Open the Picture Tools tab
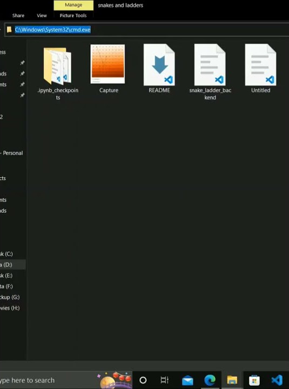Viewport: 289px width, 389px height. pyautogui.click(x=73, y=15)
